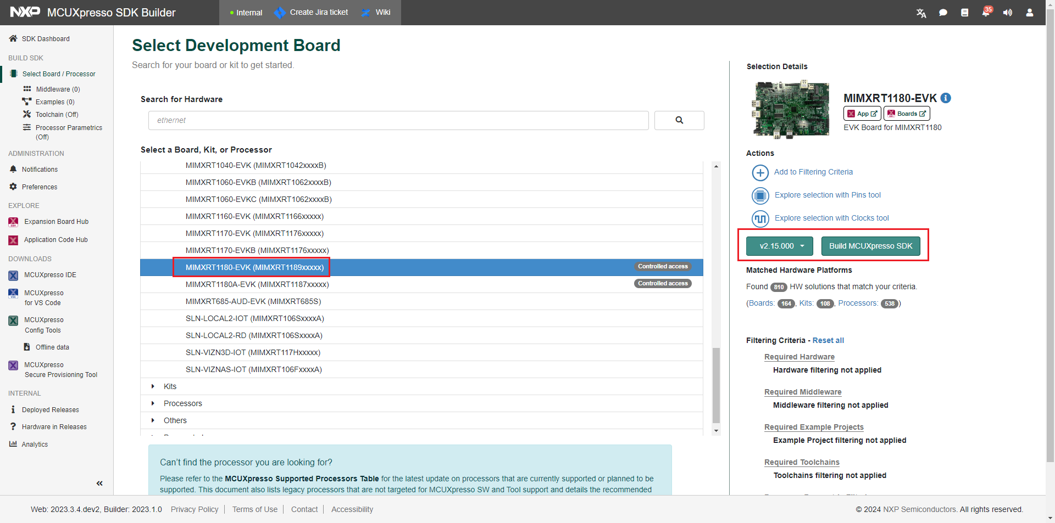Image resolution: width=1055 pixels, height=523 pixels.
Task: Click the announcements megaphone icon
Action: 1007,13
